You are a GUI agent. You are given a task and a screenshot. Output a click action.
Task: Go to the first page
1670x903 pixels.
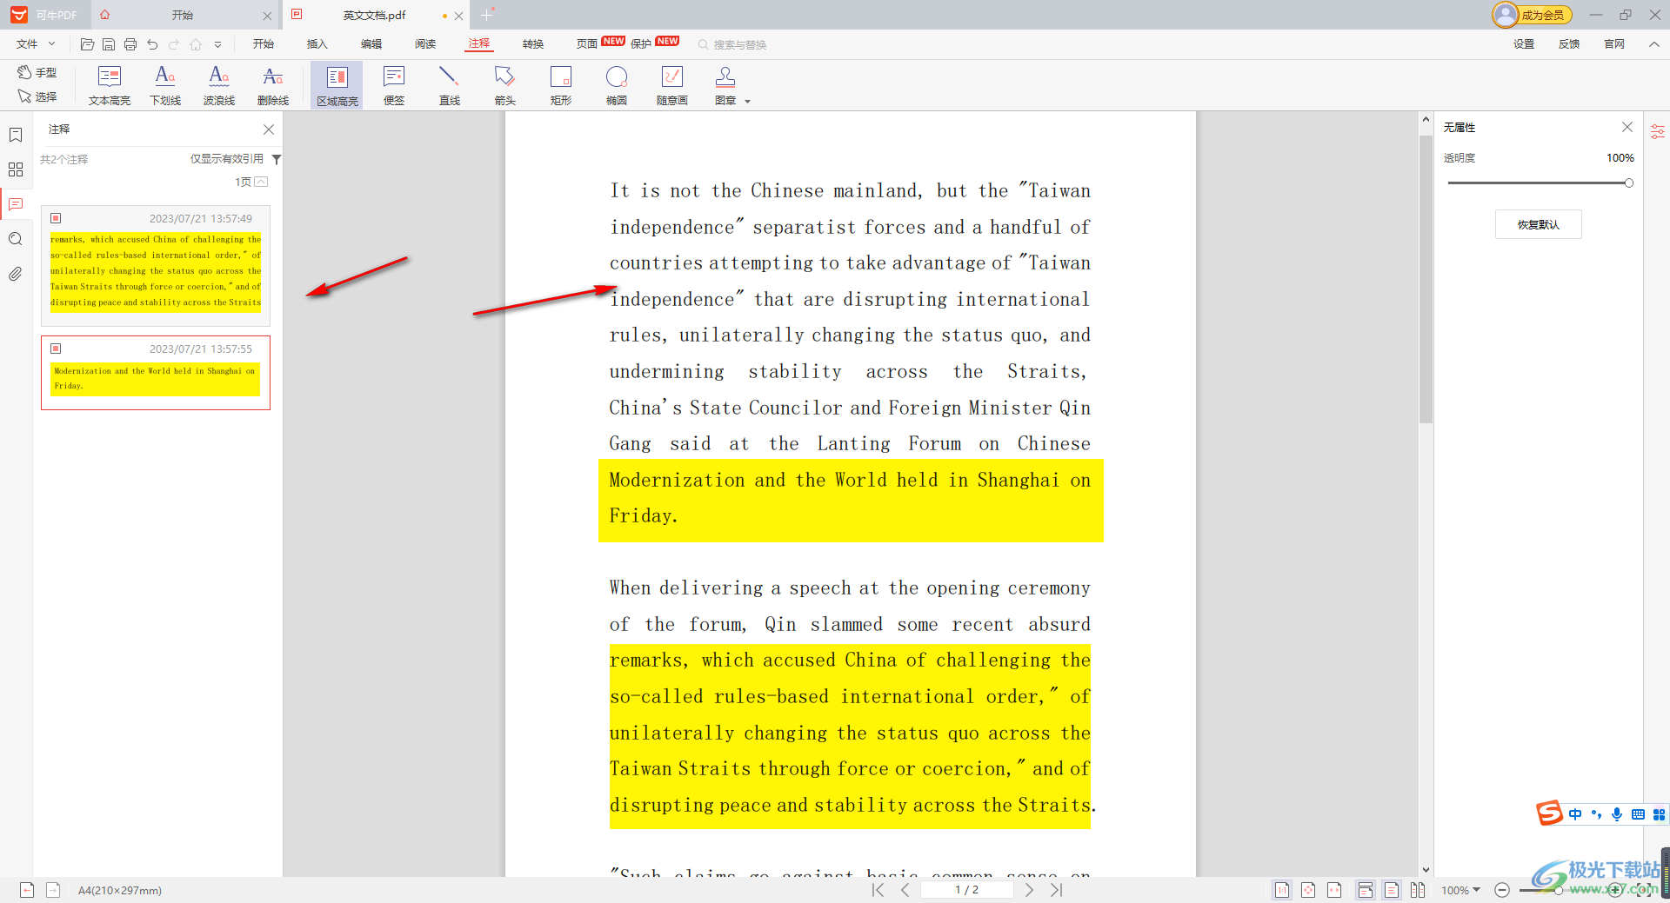click(x=878, y=890)
